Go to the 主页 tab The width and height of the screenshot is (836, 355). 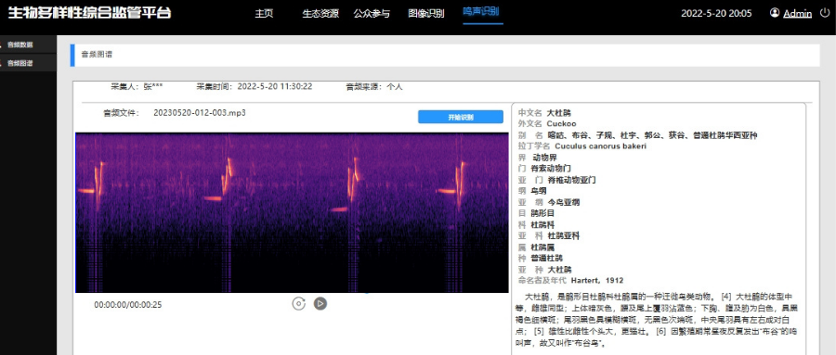point(264,14)
